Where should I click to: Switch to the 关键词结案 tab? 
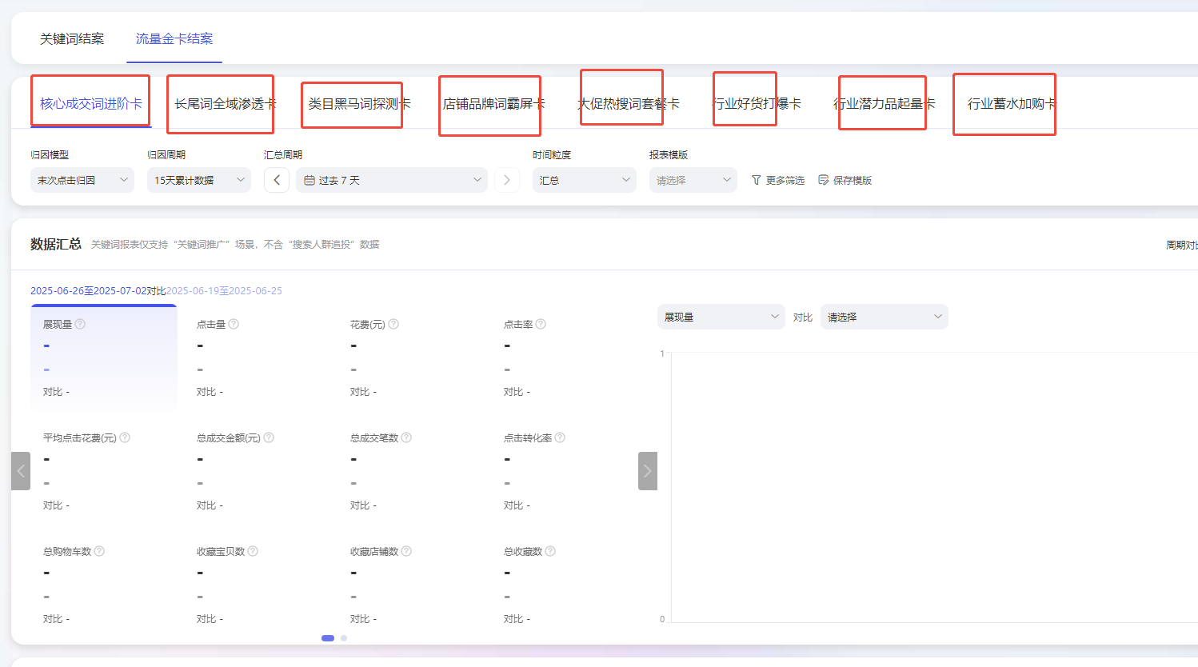point(72,38)
